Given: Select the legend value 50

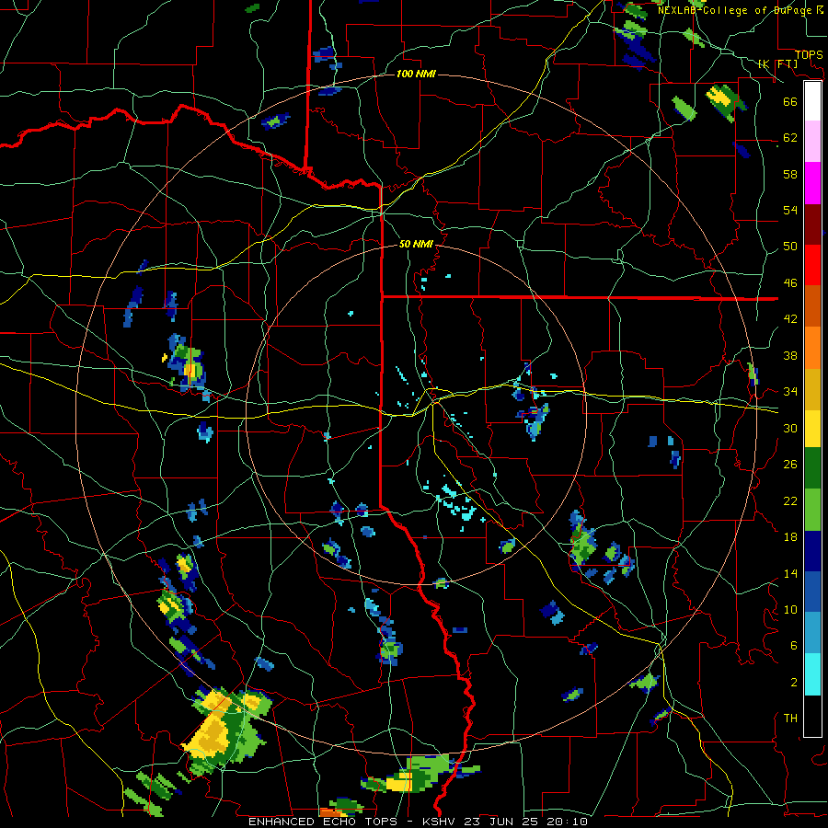Looking at the screenshot, I should (x=790, y=247).
